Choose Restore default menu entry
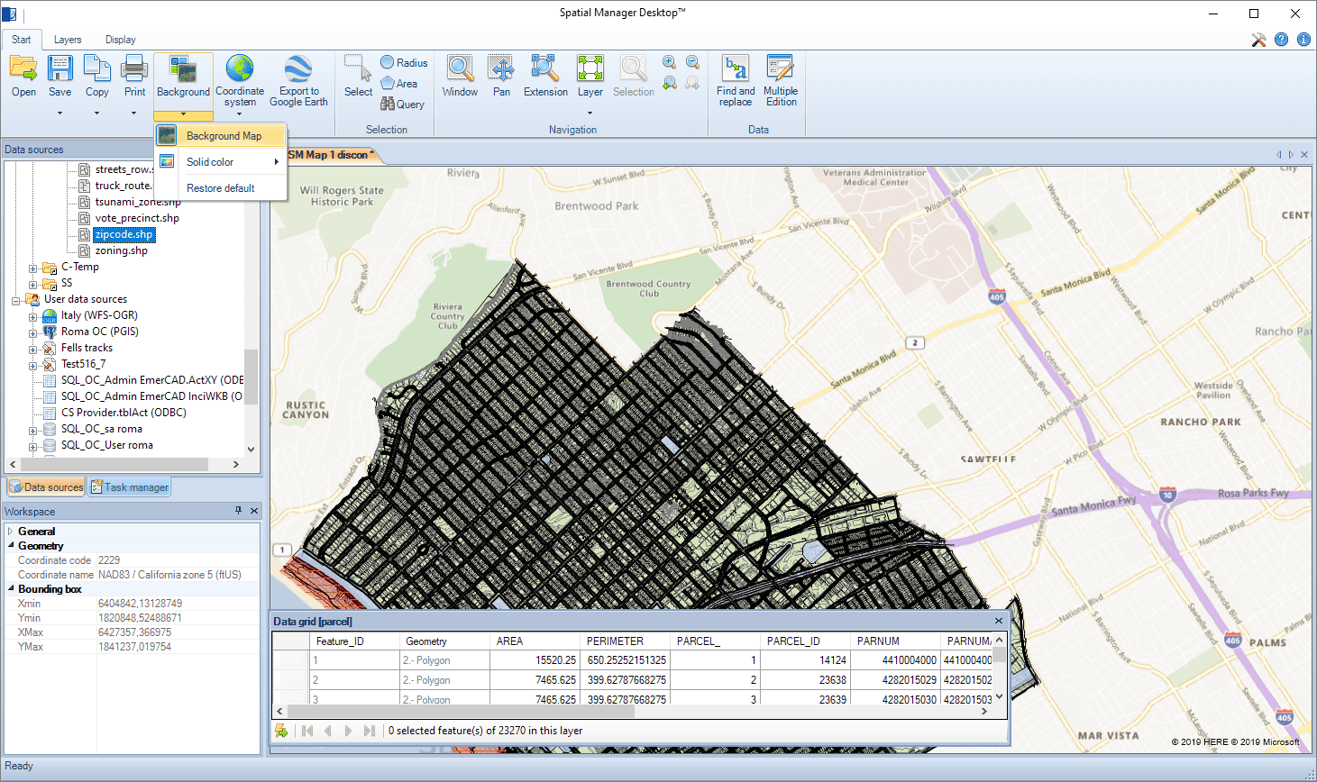 click(221, 188)
